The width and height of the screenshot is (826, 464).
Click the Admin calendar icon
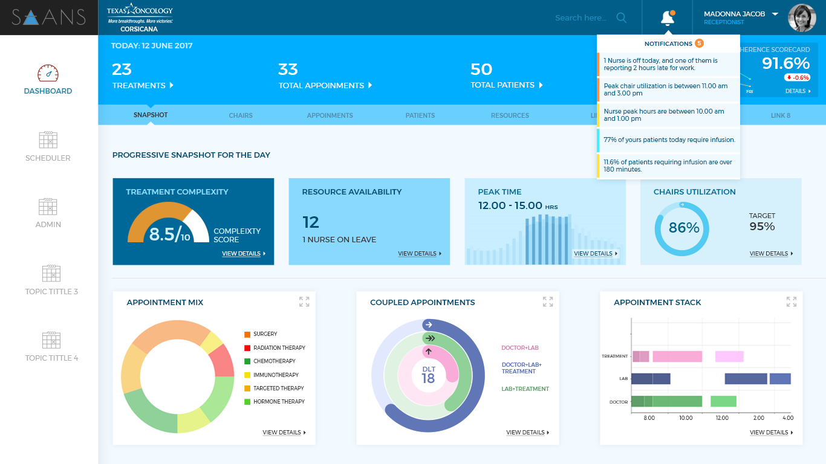pos(48,207)
